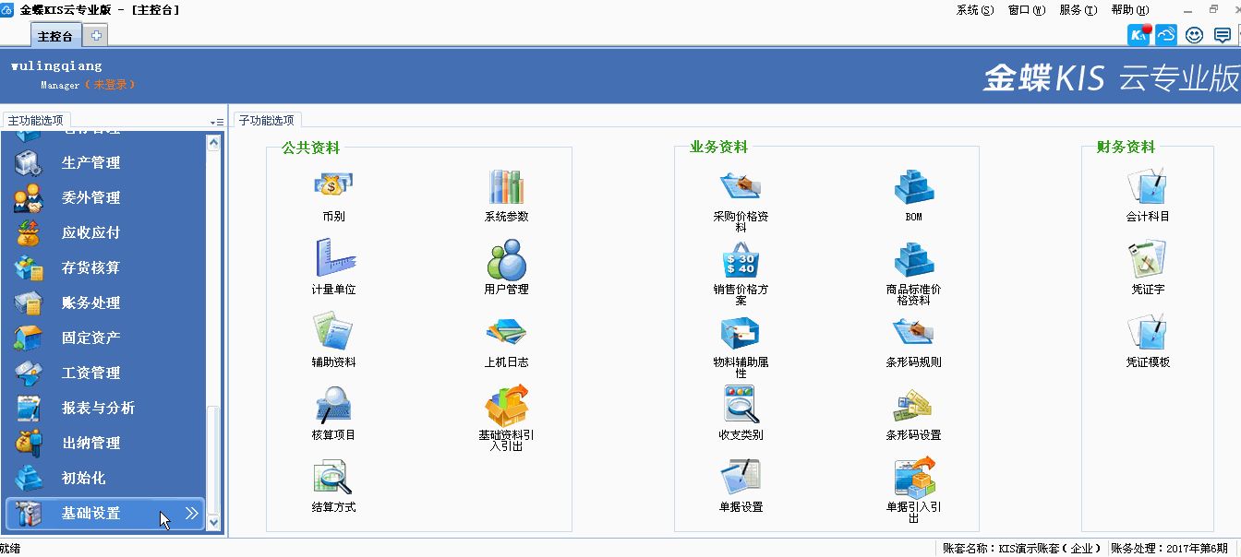
Task: Open 会计科目 chart of accounts
Action: 1147,188
